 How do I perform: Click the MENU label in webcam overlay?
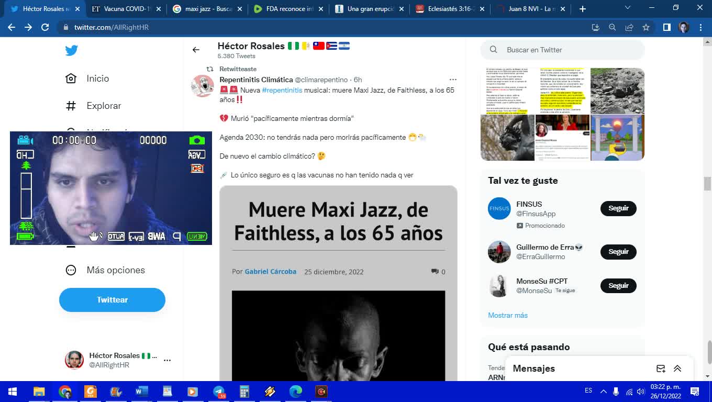[x=197, y=237]
